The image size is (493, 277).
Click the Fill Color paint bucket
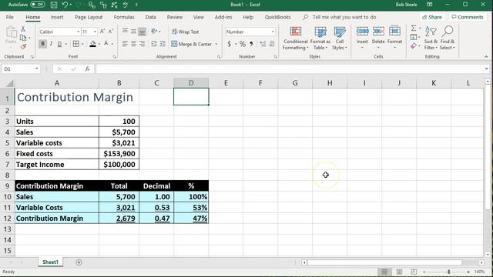[x=92, y=44]
